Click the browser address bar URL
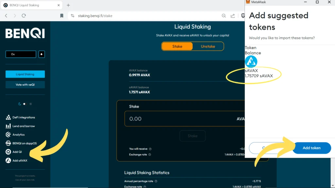335x188 pixels. pos(95,16)
